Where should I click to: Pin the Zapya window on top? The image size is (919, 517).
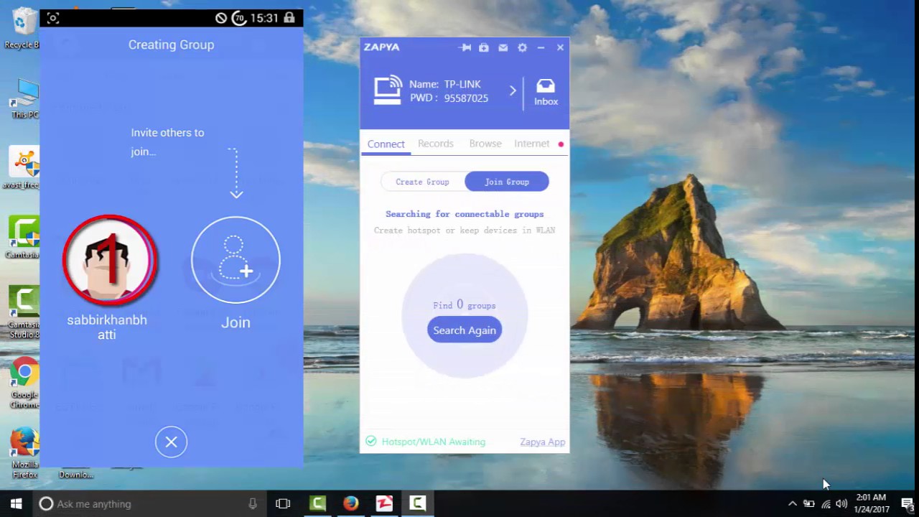(x=465, y=47)
